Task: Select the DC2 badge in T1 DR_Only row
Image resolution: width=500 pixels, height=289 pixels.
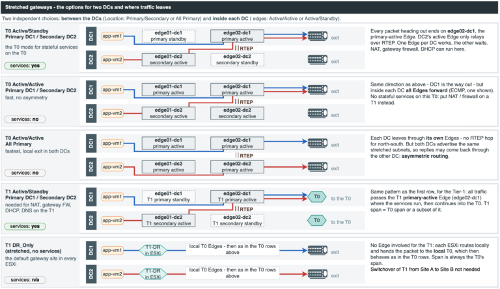Action: [x=91, y=274]
